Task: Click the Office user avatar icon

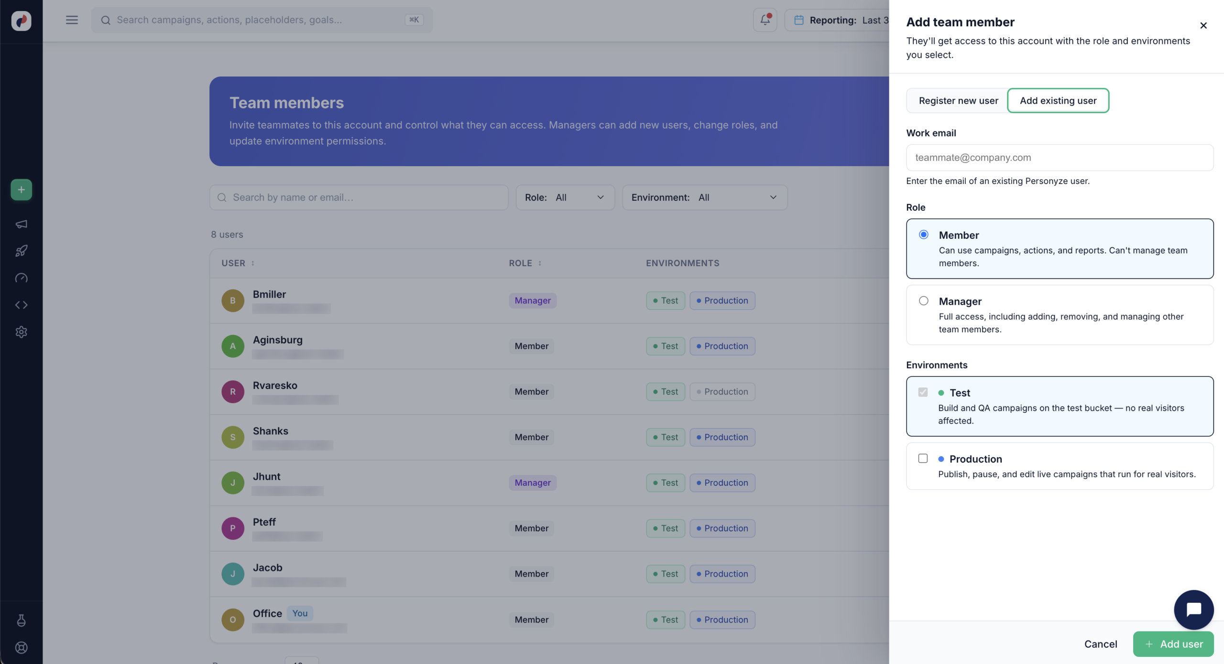Action: click(233, 620)
